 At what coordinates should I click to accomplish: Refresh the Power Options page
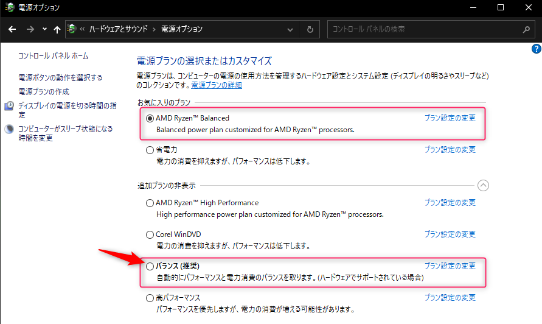(310, 29)
